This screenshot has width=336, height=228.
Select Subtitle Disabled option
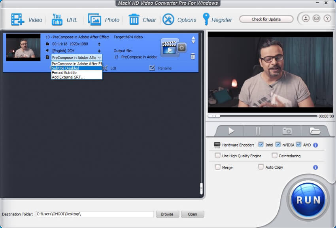pos(77,68)
